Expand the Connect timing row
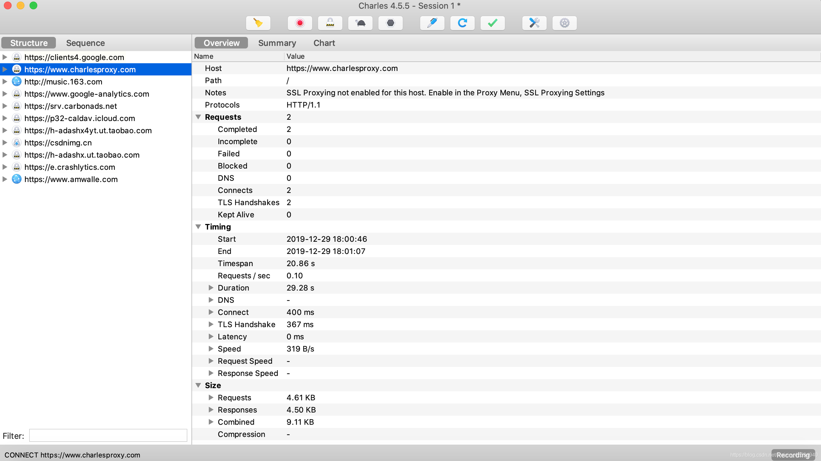Image resolution: width=821 pixels, height=461 pixels. click(x=211, y=312)
